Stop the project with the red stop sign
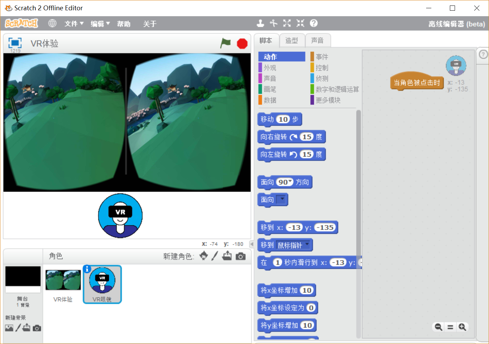 (x=242, y=44)
